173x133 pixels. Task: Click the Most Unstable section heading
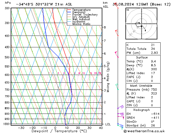pos(141,86)
